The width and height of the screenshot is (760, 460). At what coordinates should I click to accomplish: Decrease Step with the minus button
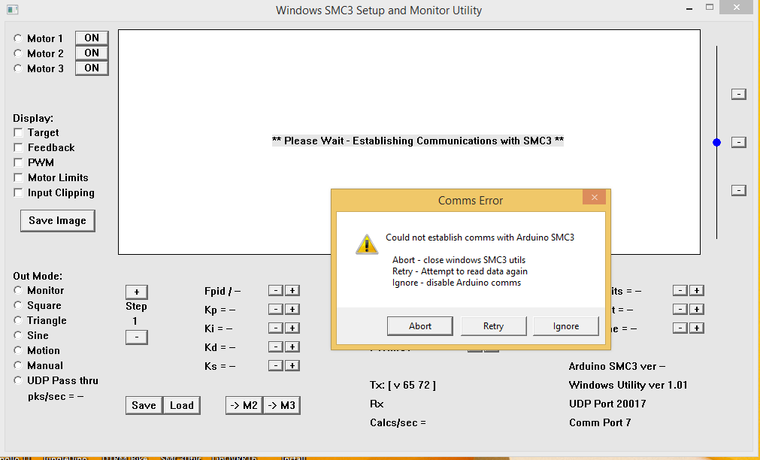pos(137,337)
